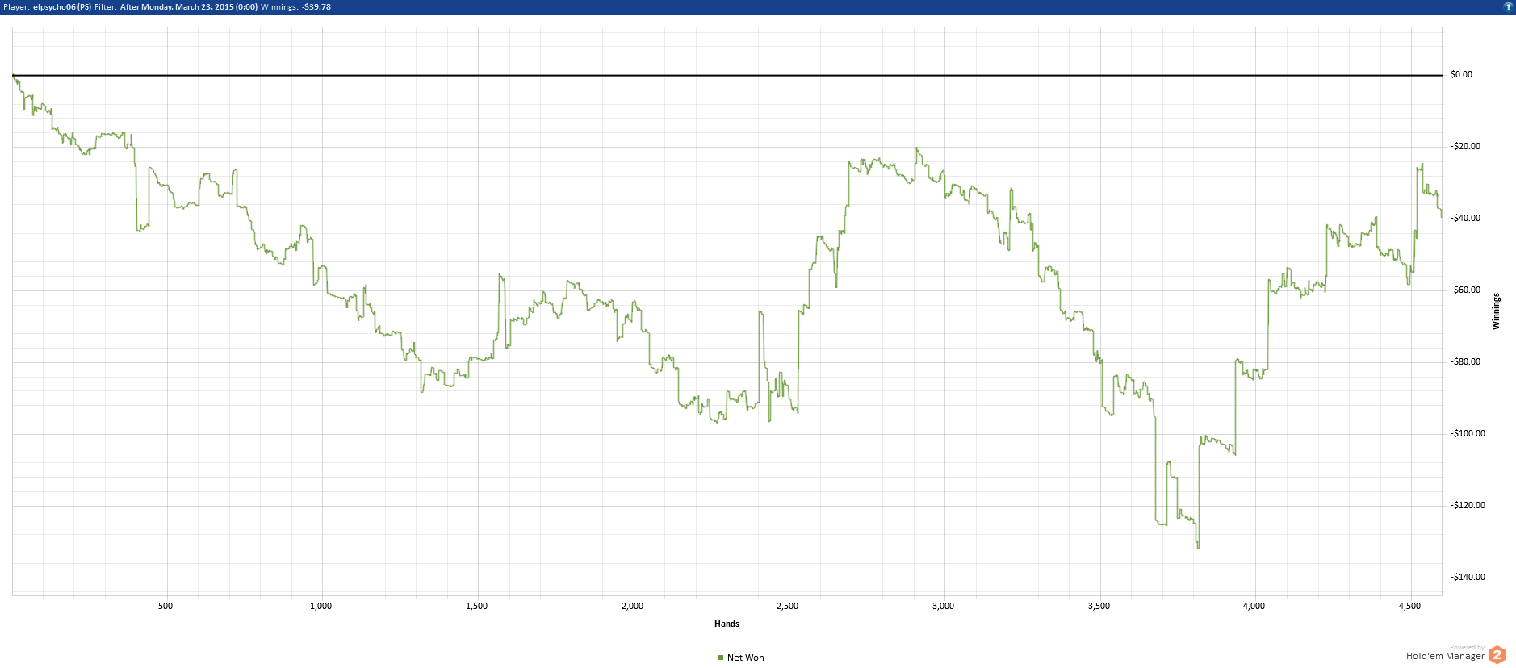Click the "4,000" hands axis label

coord(1254,606)
